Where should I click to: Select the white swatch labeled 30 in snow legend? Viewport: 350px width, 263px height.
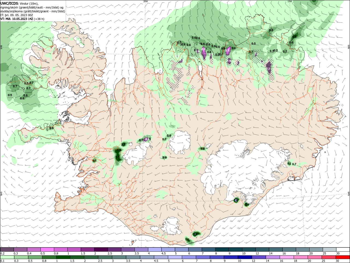point(343,250)
